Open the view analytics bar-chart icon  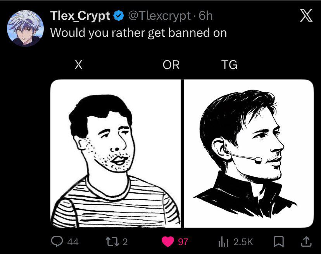tap(223, 242)
